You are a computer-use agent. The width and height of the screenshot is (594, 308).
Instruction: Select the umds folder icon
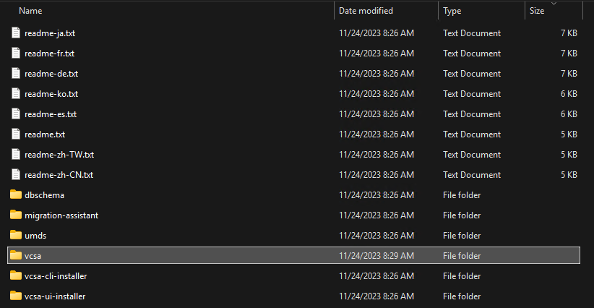[16, 236]
